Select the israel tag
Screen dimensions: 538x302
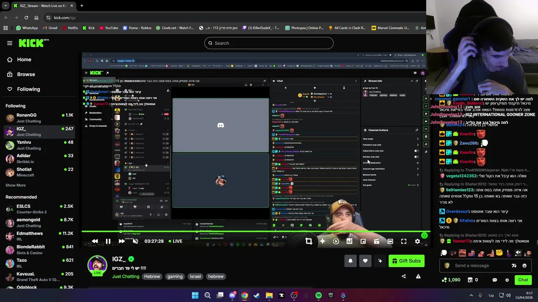coord(195,276)
